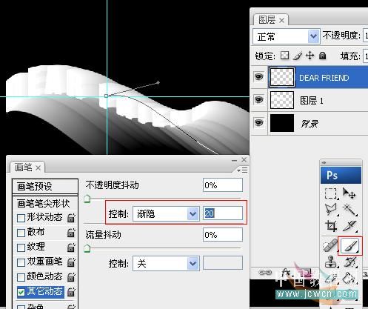This screenshot has height=309, width=368.
Task: Click the lock all icon in Layers
Action: coord(322,56)
